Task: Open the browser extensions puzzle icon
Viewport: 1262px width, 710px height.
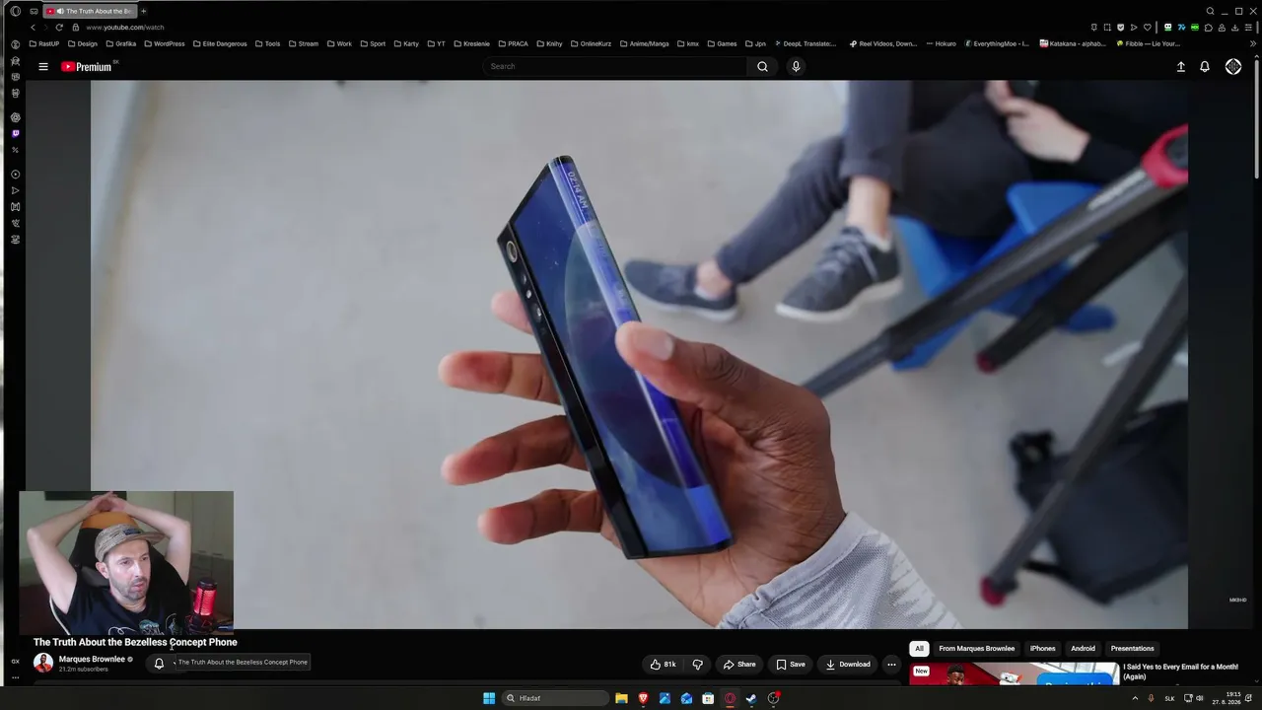Action: (1209, 28)
